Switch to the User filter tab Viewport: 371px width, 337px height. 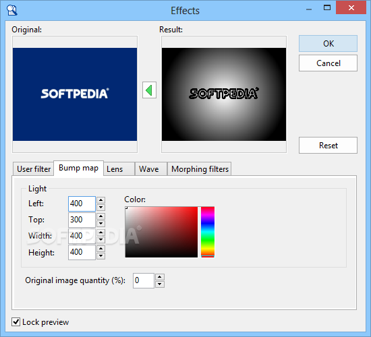pyautogui.click(x=34, y=169)
